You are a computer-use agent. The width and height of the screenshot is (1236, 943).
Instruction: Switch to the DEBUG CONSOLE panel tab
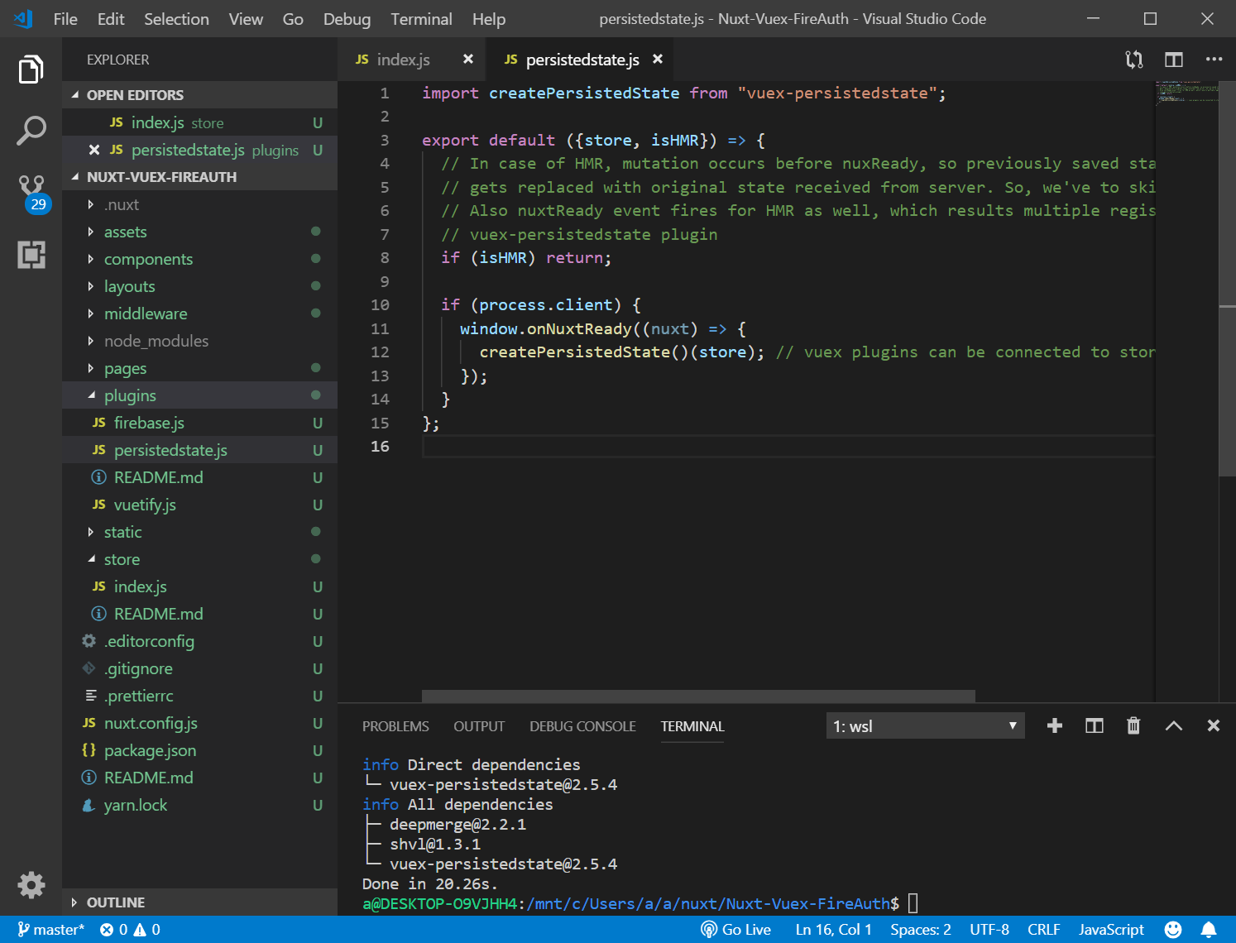(582, 726)
